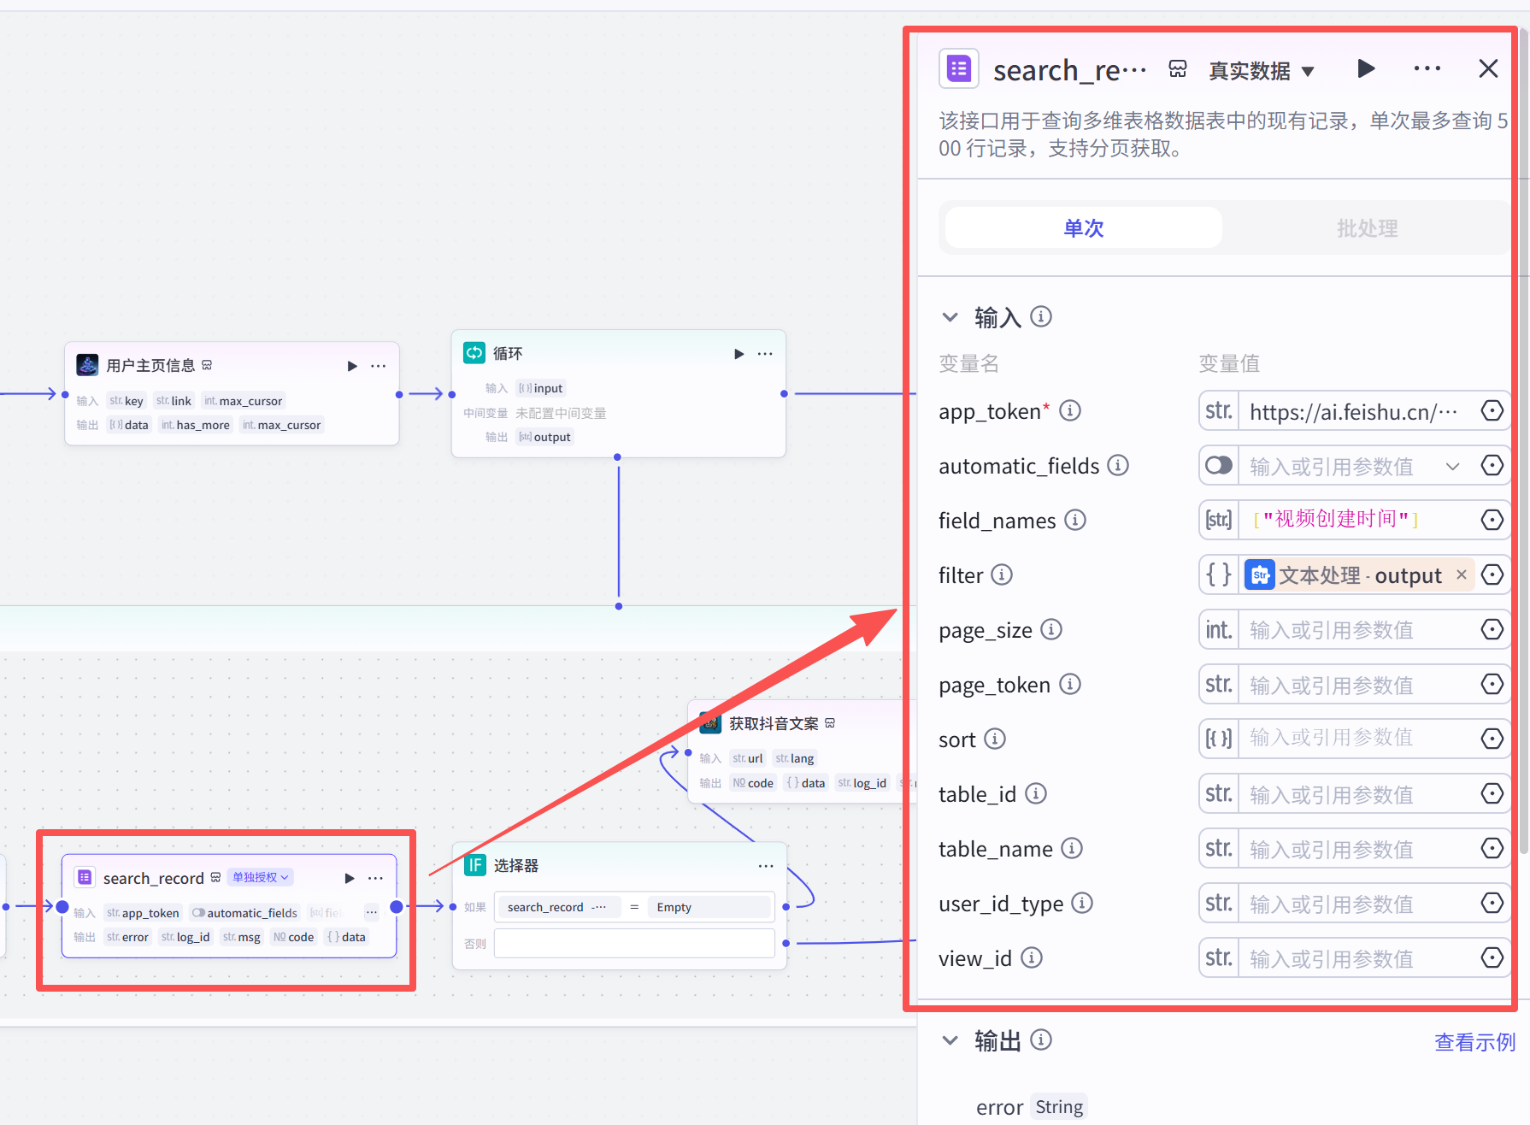Collapse the 输出 section chevron
Screen dimensions: 1530x1125
pos(950,1040)
